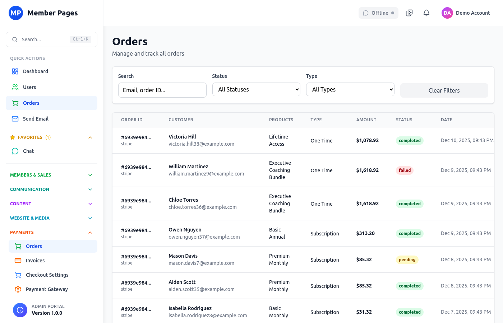Open Chat from Favorites
The image size is (503, 323).
coord(28,151)
